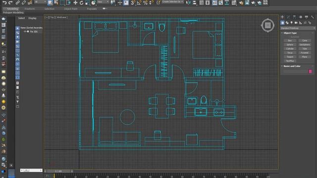Toggle Spinner Snap
The width and height of the screenshot is (317, 178).
click(151, 2)
